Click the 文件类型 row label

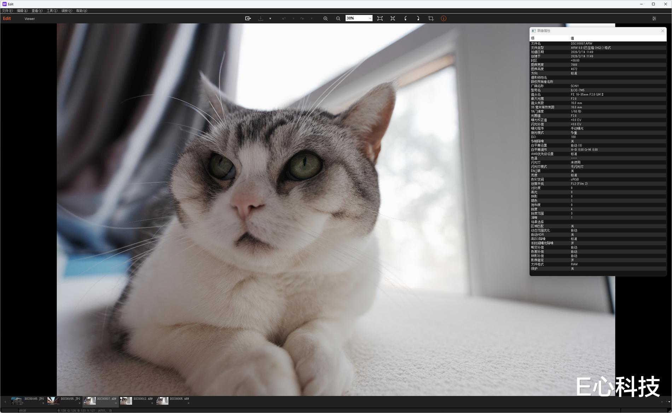pyautogui.click(x=537, y=48)
